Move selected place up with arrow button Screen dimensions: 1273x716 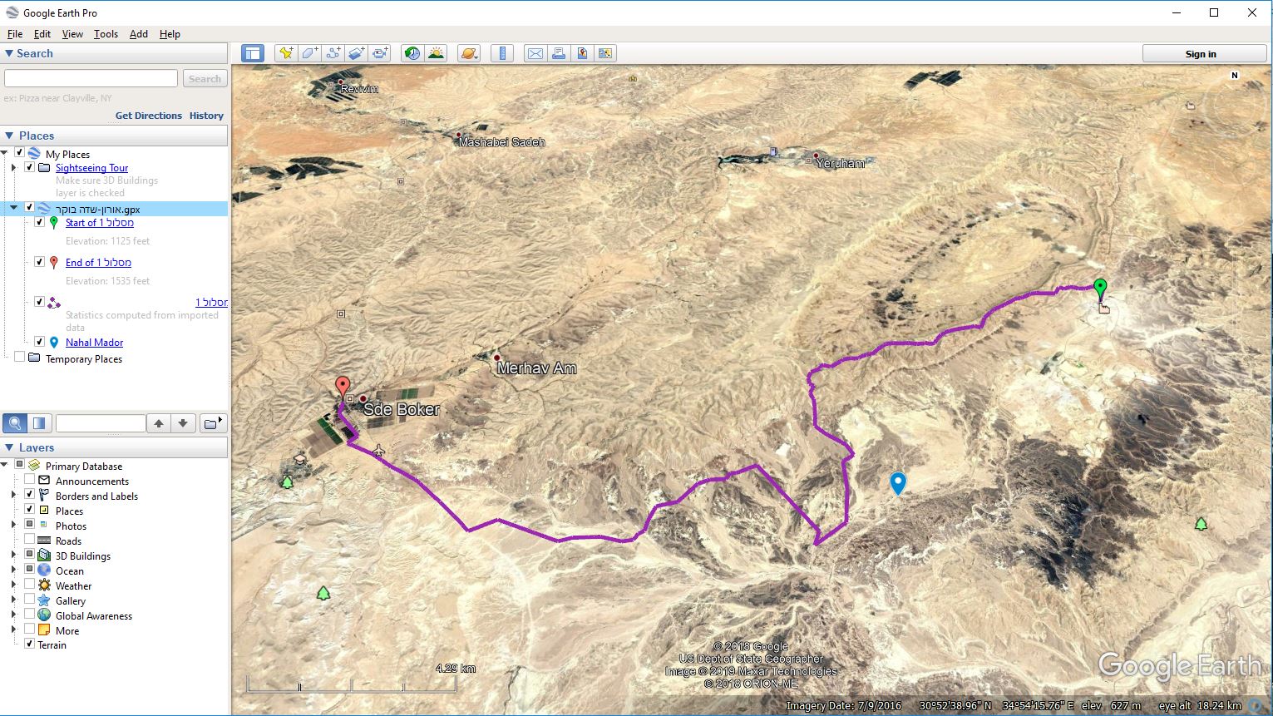point(159,423)
